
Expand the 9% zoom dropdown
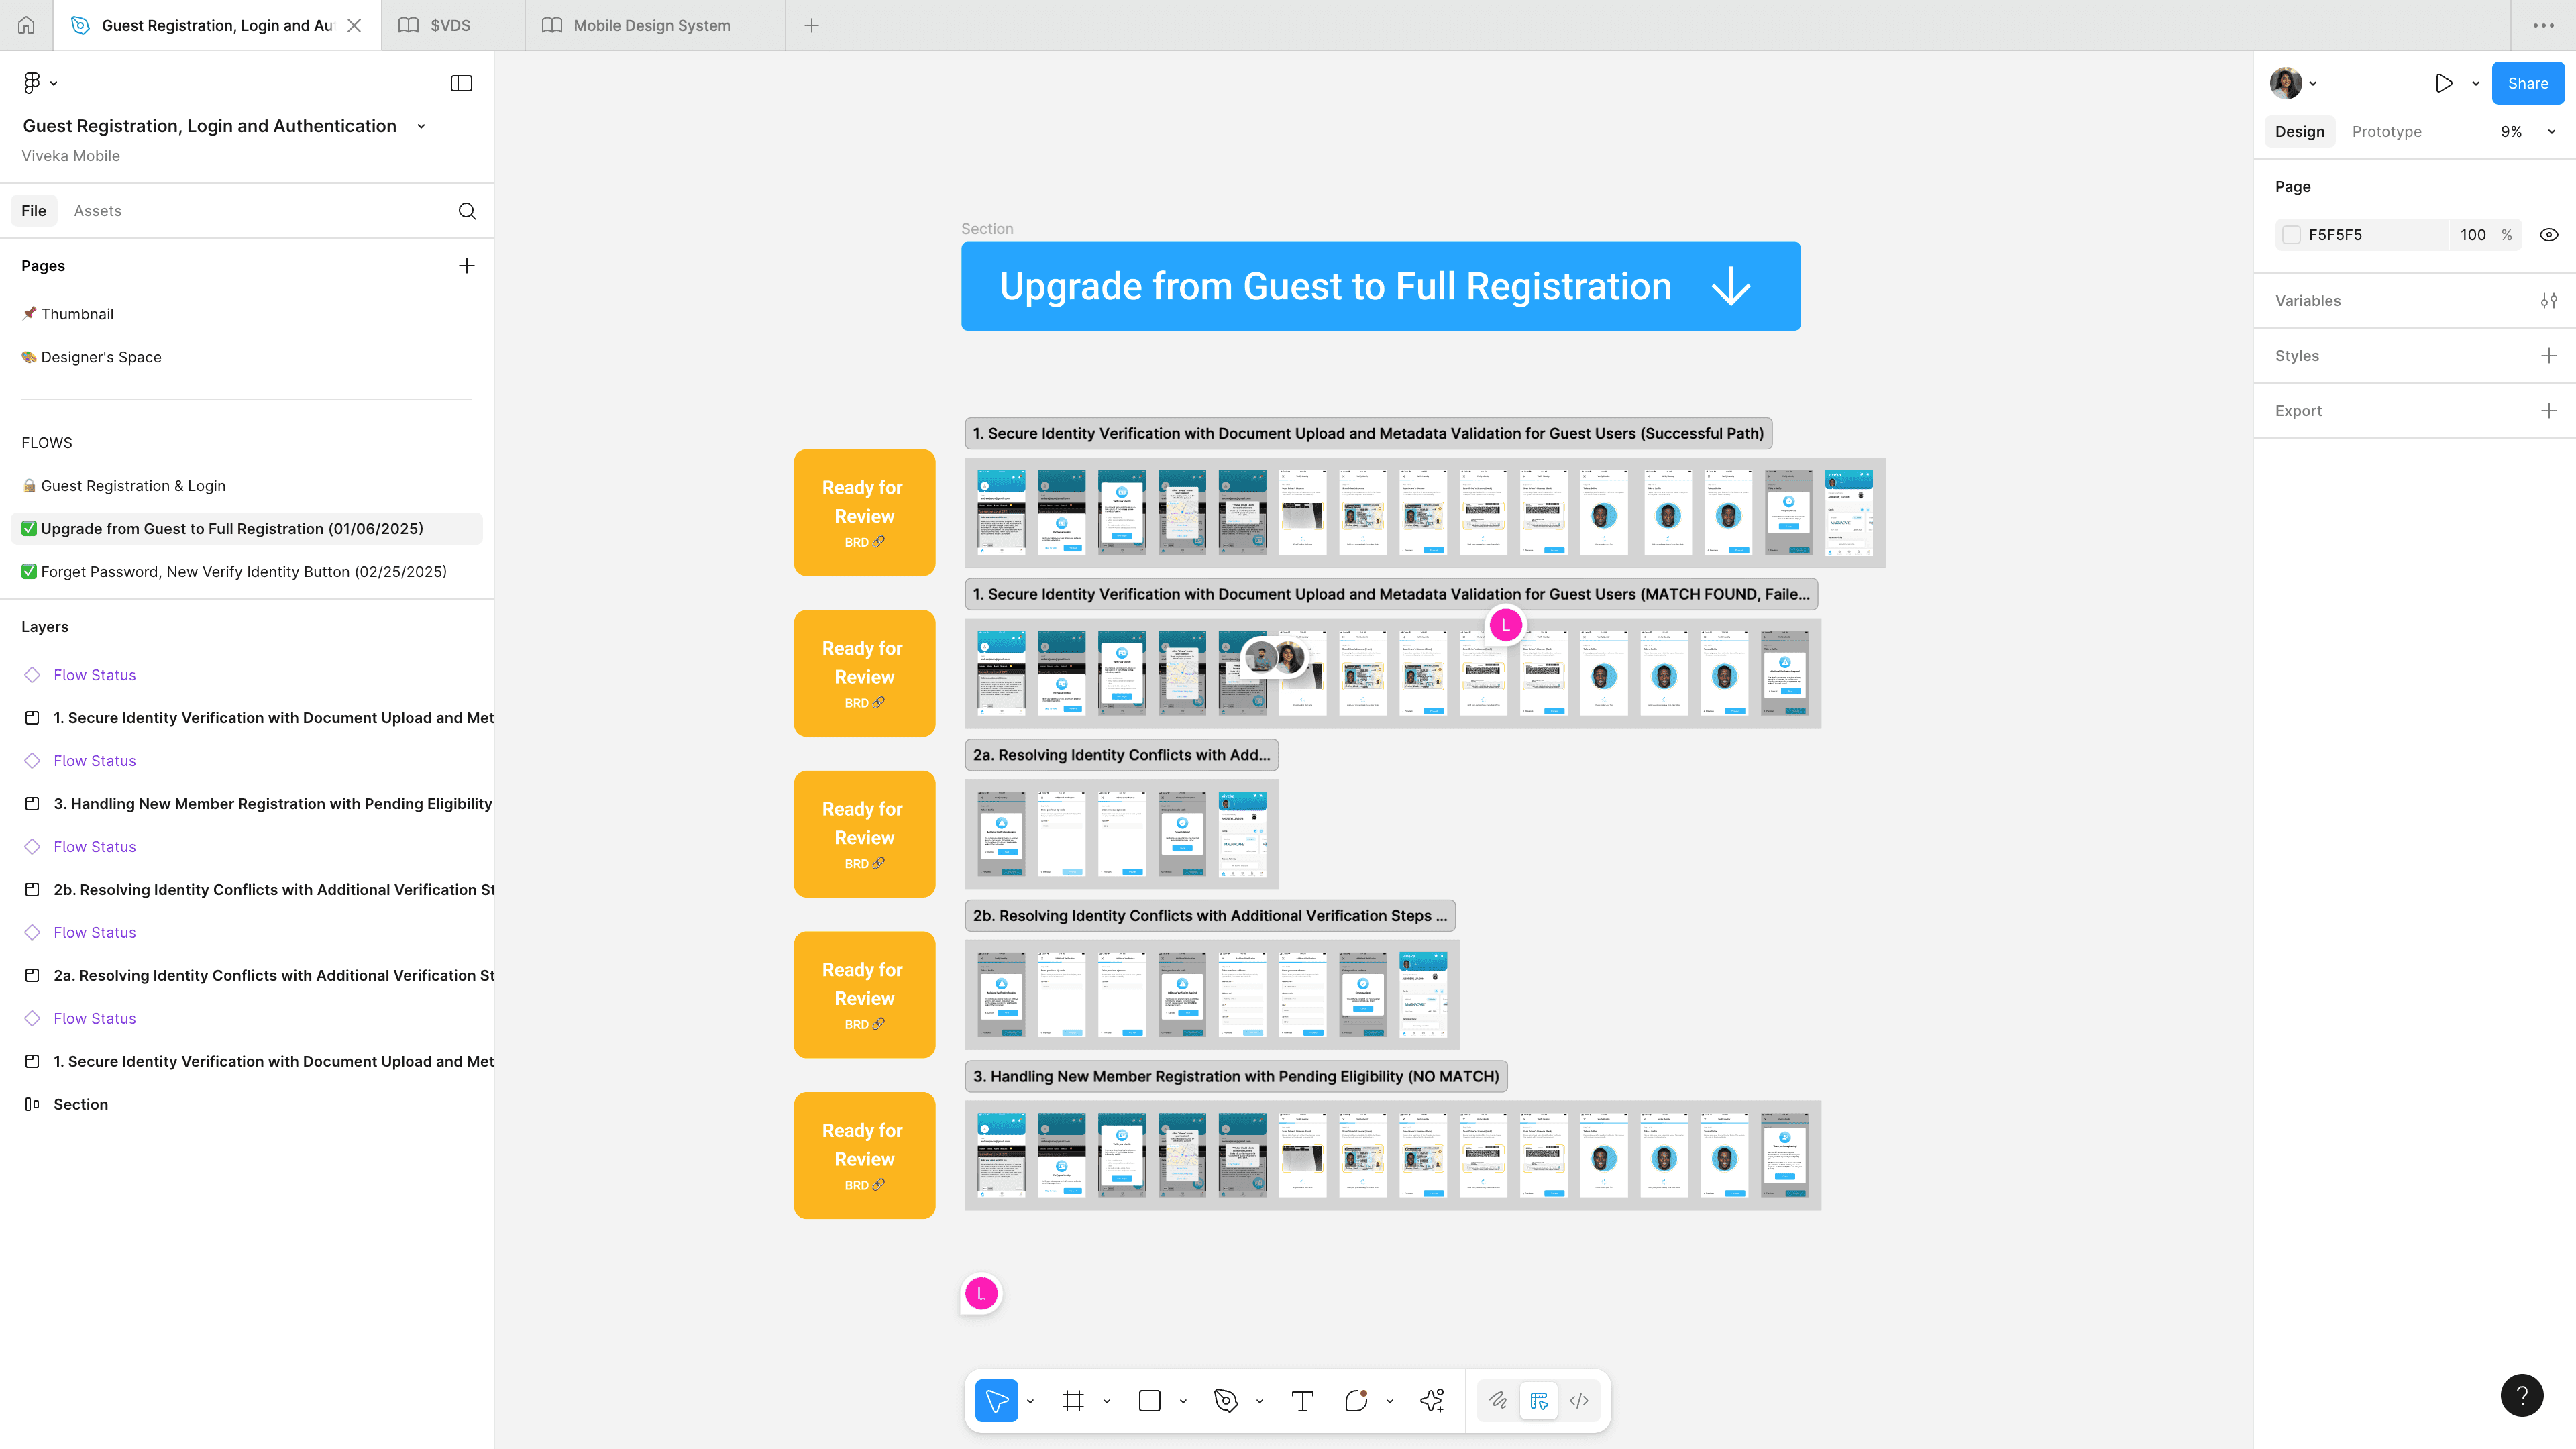click(x=2551, y=132)
